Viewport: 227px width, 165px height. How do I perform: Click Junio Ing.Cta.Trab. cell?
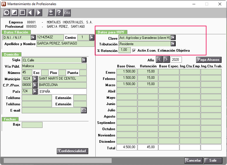pyautogui.click(x=211, y=103)
